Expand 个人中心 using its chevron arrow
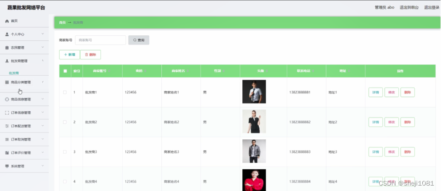The width and height of the screenshot is (441, 191). click(43, 34)
